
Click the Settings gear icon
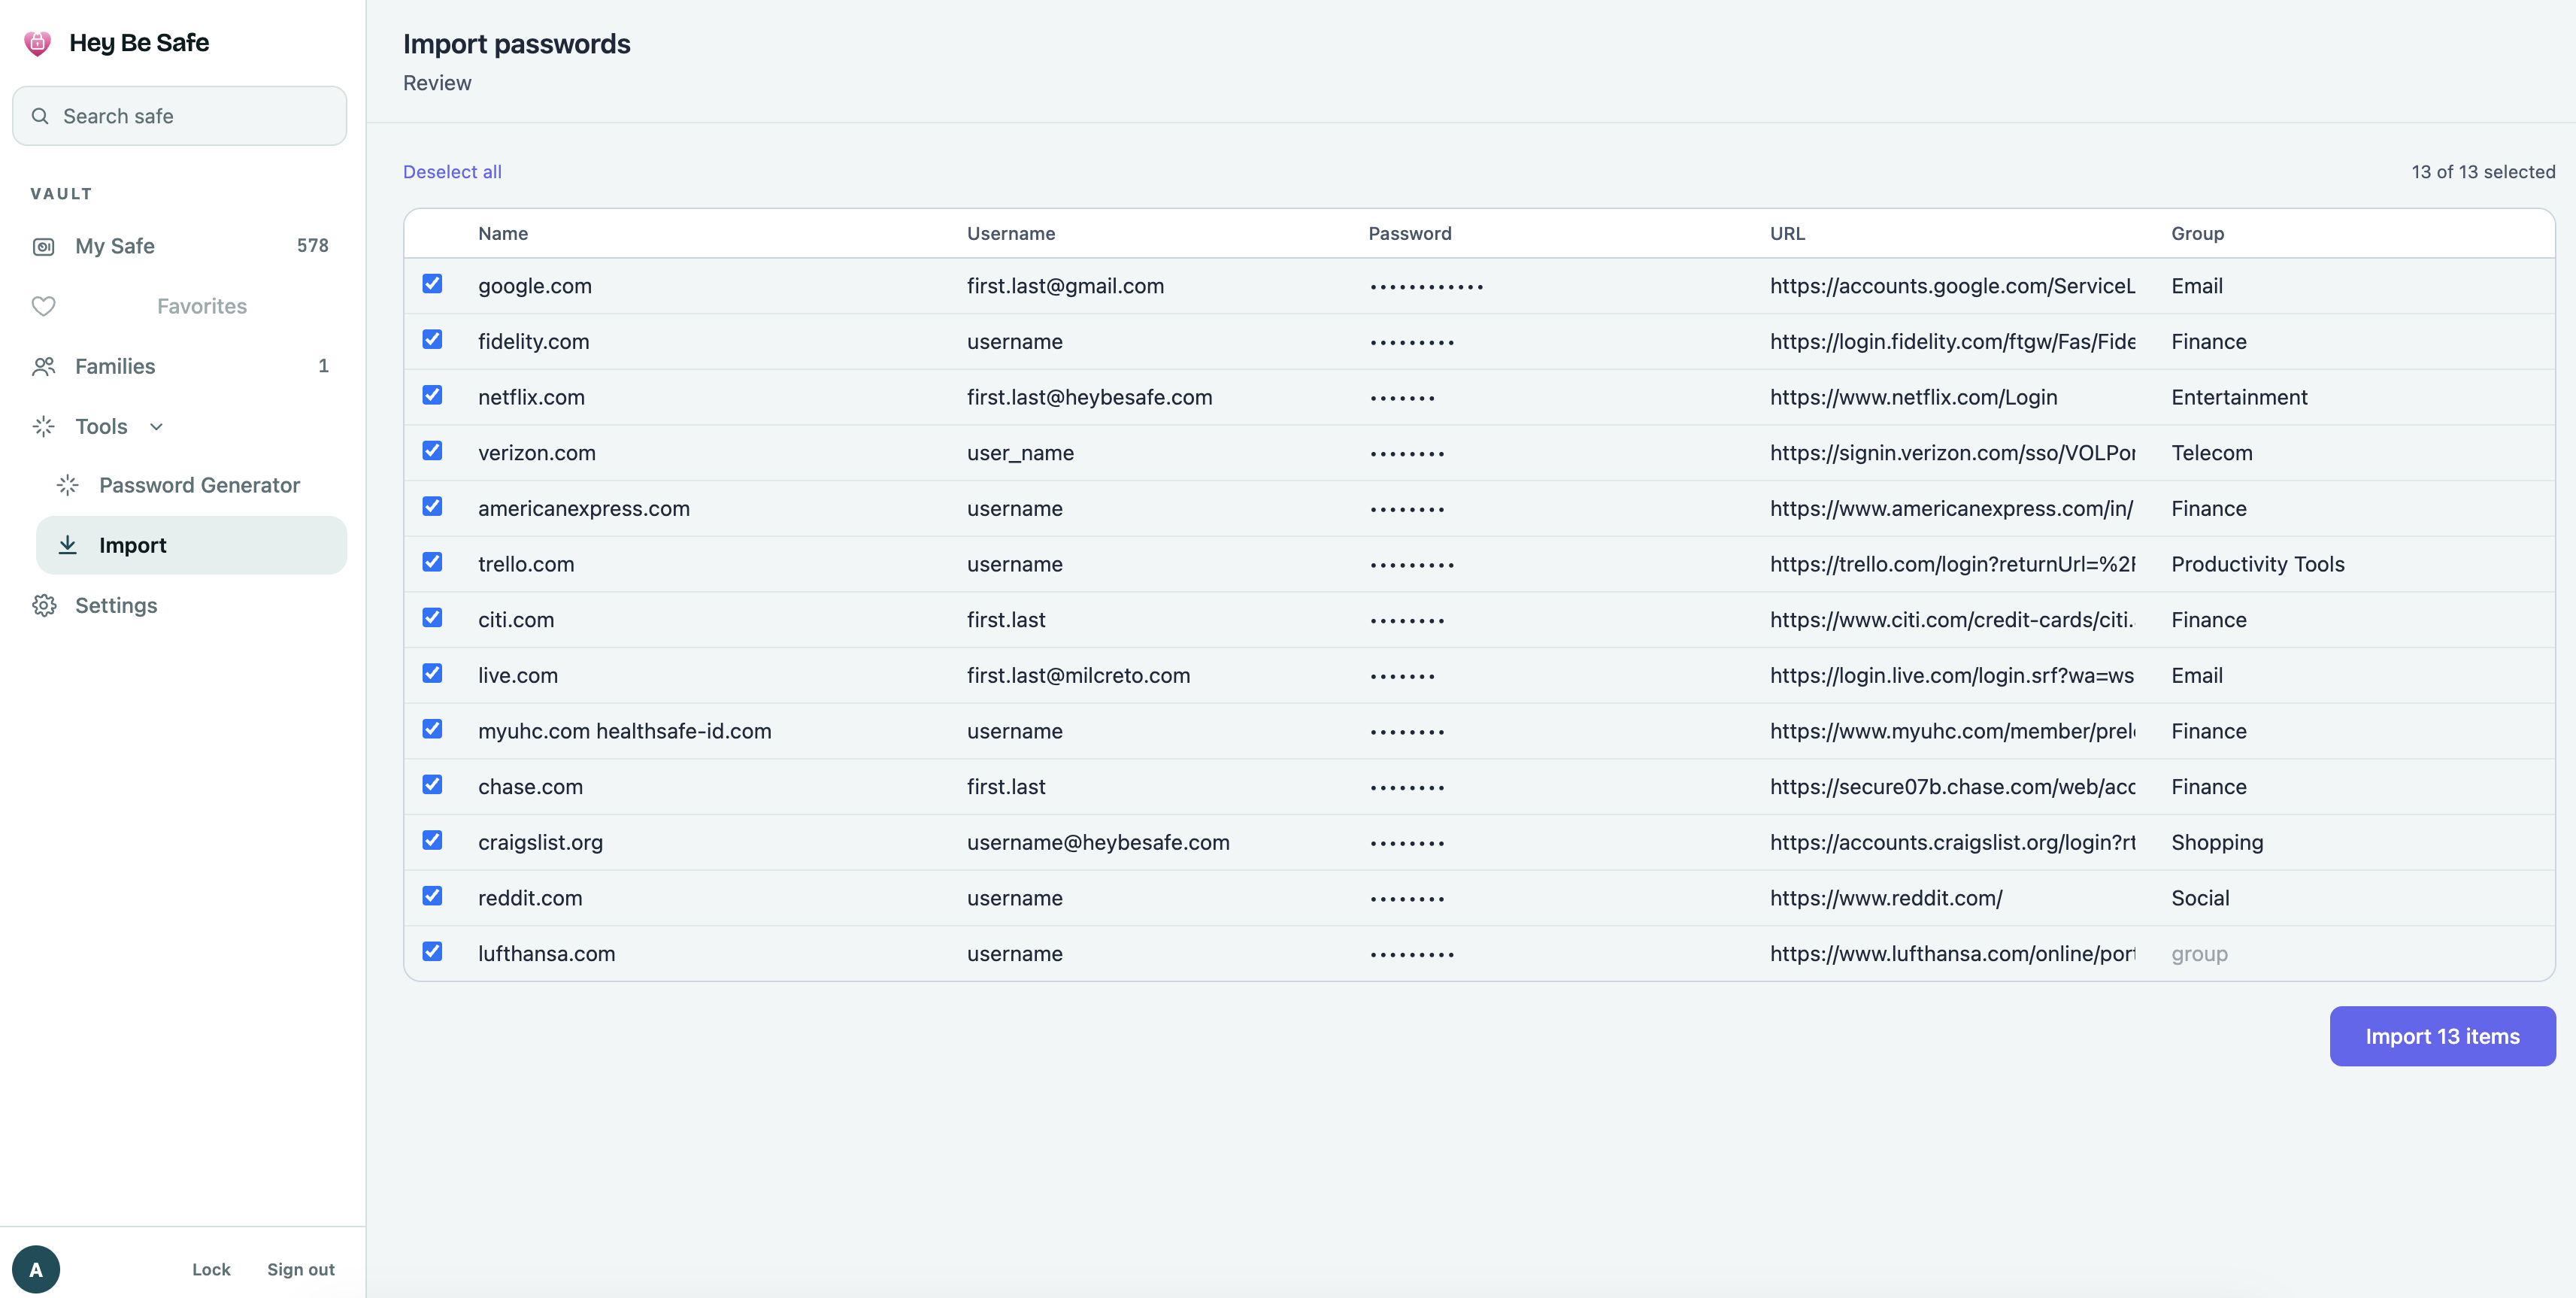point(44,605)
